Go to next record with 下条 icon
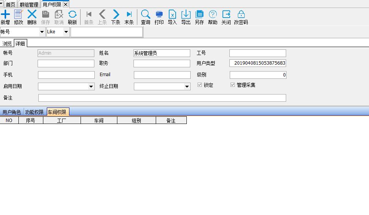This screenshot has width=369, height=215. coord(115,15)
